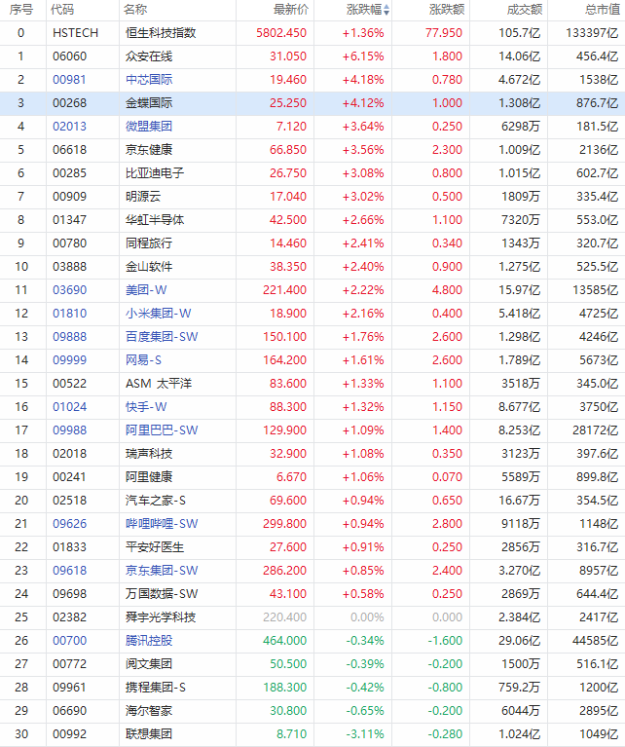Click the 名称 column header
This screenshot has width=625, height=747.
tap(135, 10)
